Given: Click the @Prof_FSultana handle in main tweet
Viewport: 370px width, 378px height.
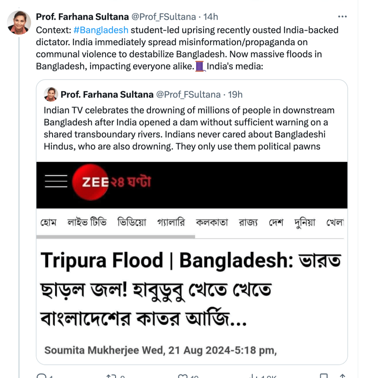Looking at the screenshot, I should (163, 17).
